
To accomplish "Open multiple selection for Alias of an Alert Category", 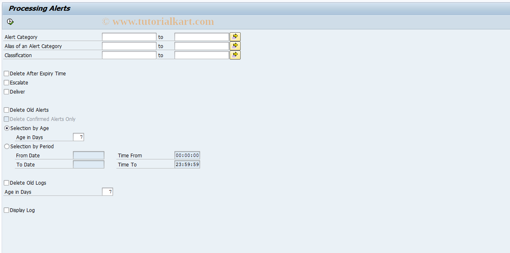I will [235, 46].
